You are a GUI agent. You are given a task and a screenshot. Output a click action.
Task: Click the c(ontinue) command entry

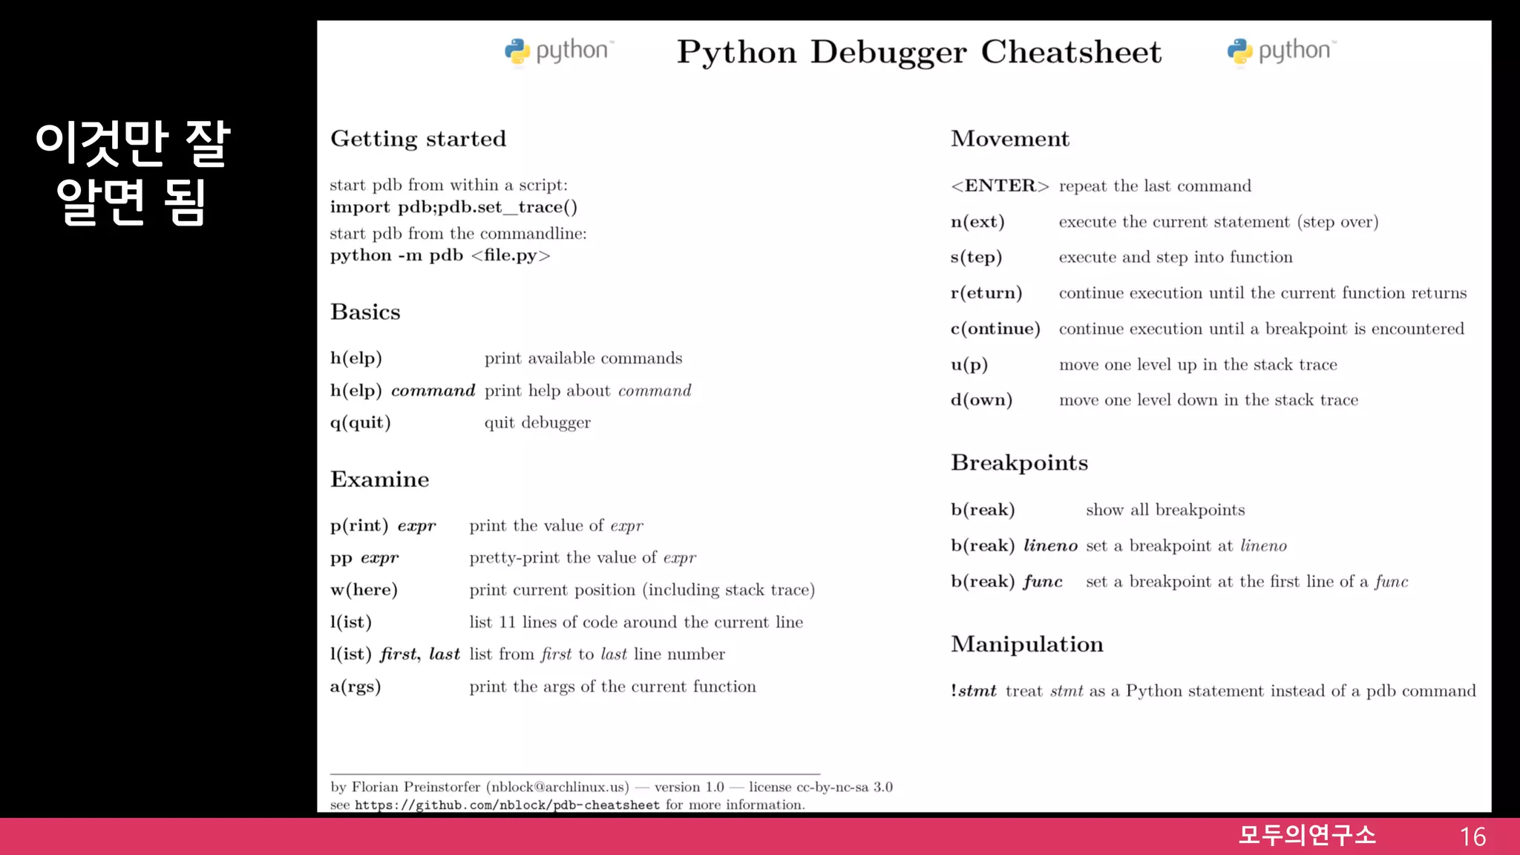(995, 329)
